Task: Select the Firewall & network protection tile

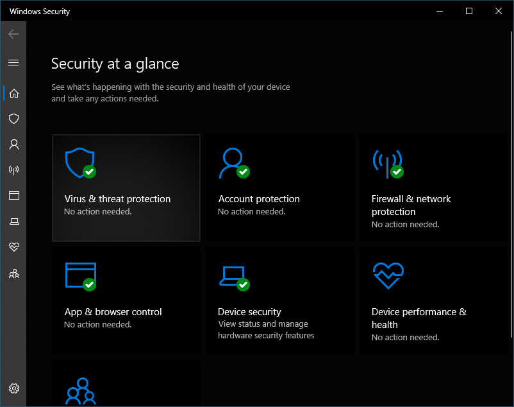Action: point(433,188)
